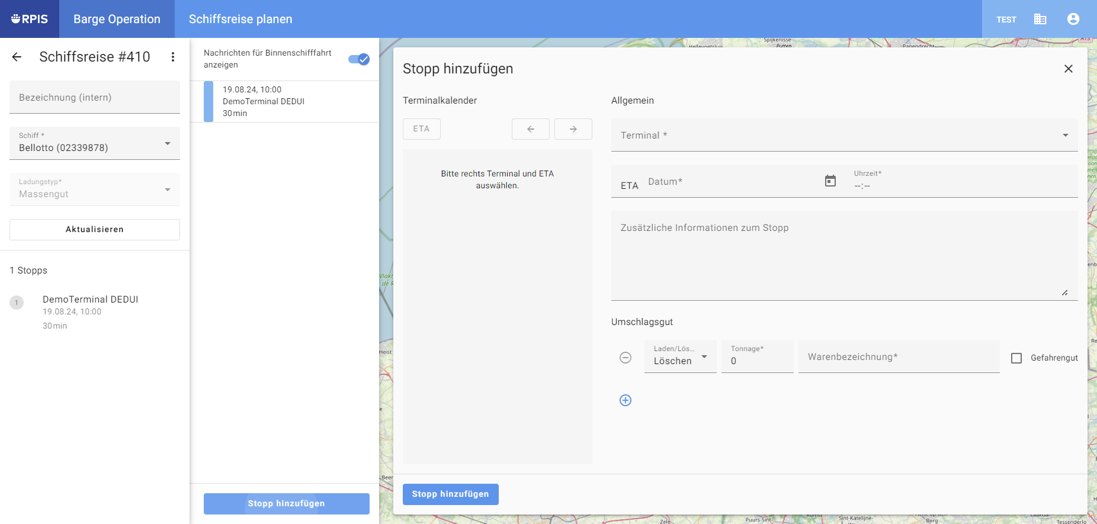The image size is (1097, 524).
Task: Click the back arrow beside Schiffsreise #410
Action: pyautogui.click(x=17, y=57)
